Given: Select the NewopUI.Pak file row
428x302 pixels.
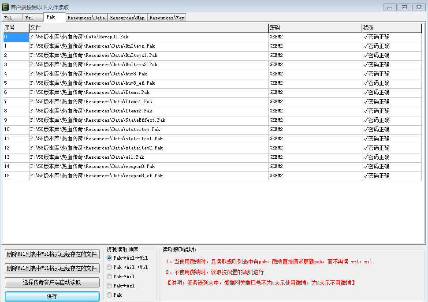Looking at the screenshot, I should tap(149, 37).
